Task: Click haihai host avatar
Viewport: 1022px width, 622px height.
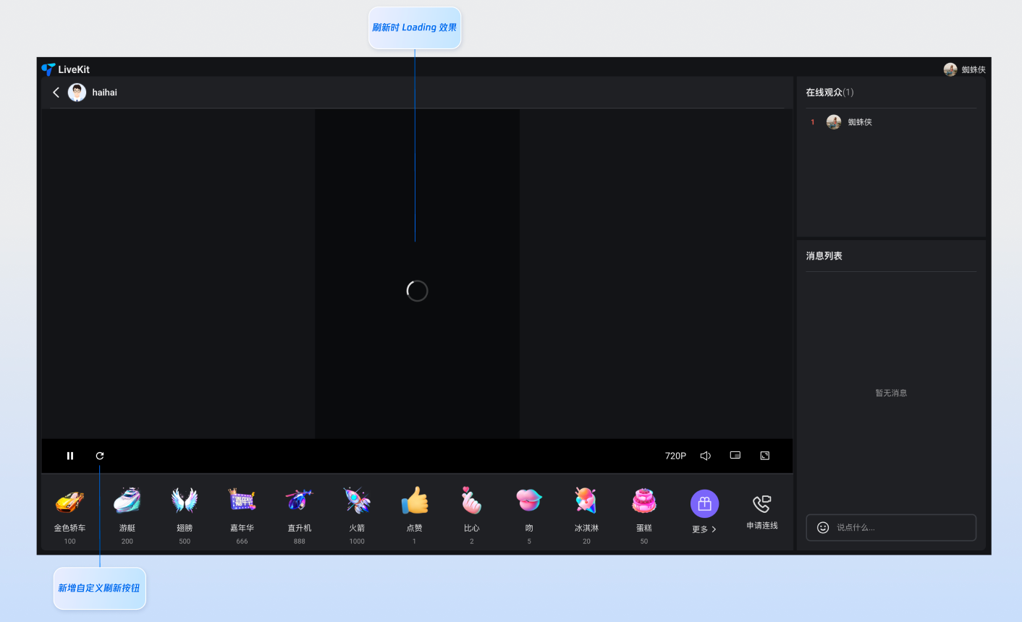Action: tap(77, 93)
